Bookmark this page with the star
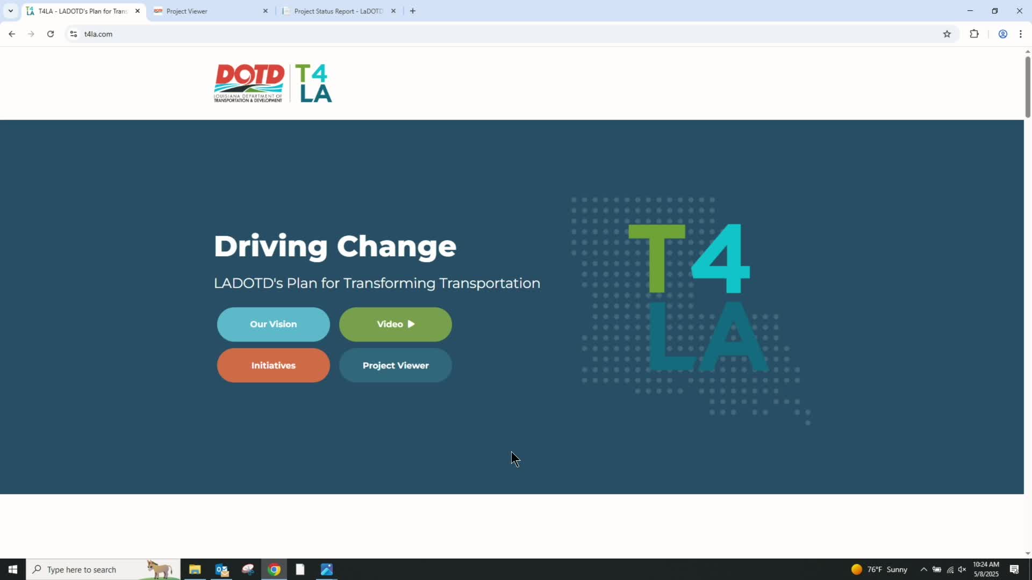This screenshot has height=580, width=1032. point(947,34)
